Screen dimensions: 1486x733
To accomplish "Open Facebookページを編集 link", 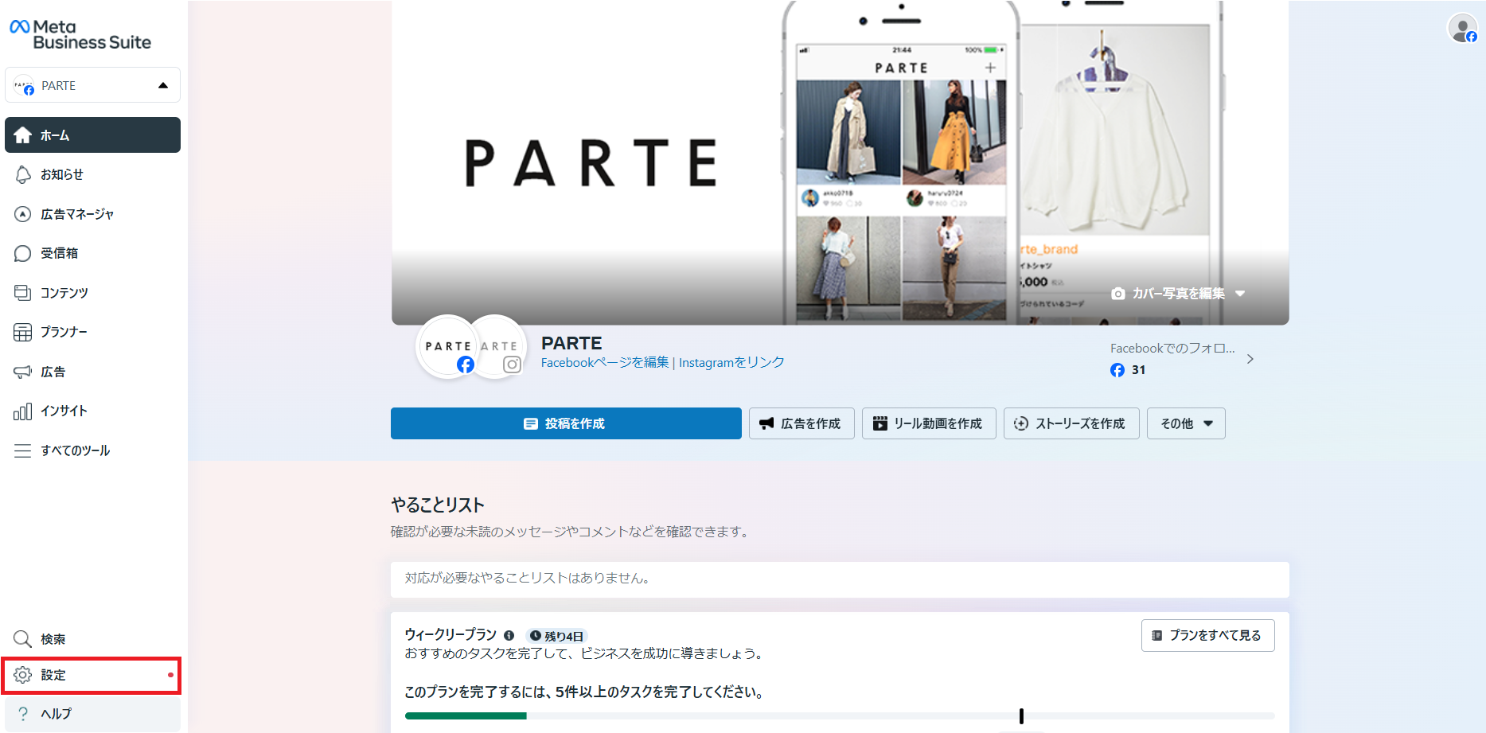I will tap(605, 363).
